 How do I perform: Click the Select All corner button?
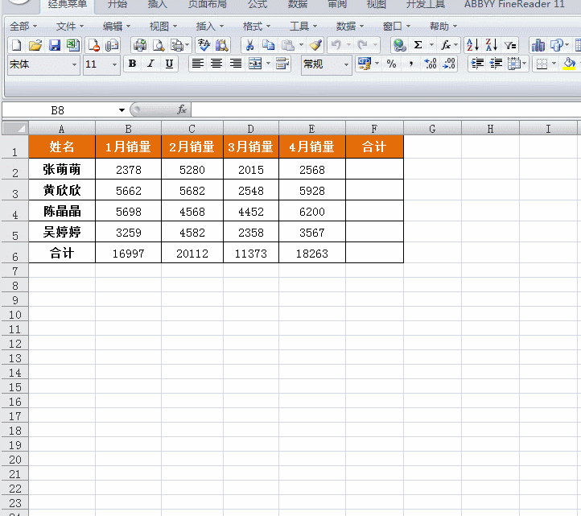click(15, 128)
